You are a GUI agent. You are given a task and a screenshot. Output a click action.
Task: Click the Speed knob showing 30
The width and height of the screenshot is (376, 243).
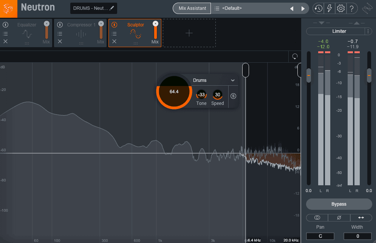pos(218,95)
